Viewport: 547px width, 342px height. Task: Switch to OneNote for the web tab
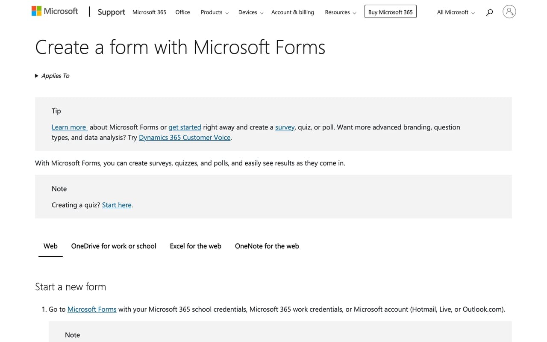[x=267, y=246]
